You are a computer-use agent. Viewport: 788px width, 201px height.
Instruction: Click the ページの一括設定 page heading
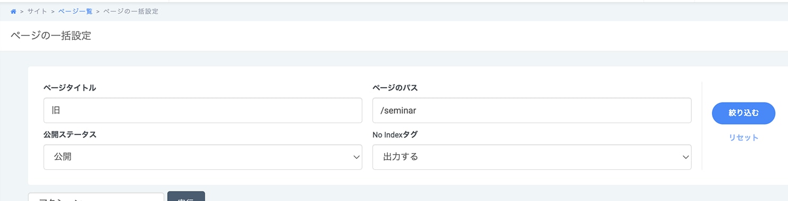tap(51, 36)
